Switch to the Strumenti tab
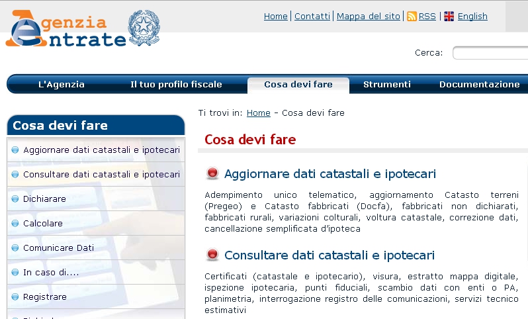Image resolution: width=528 pixels, height=319 pixels. (x=387, y=85)
